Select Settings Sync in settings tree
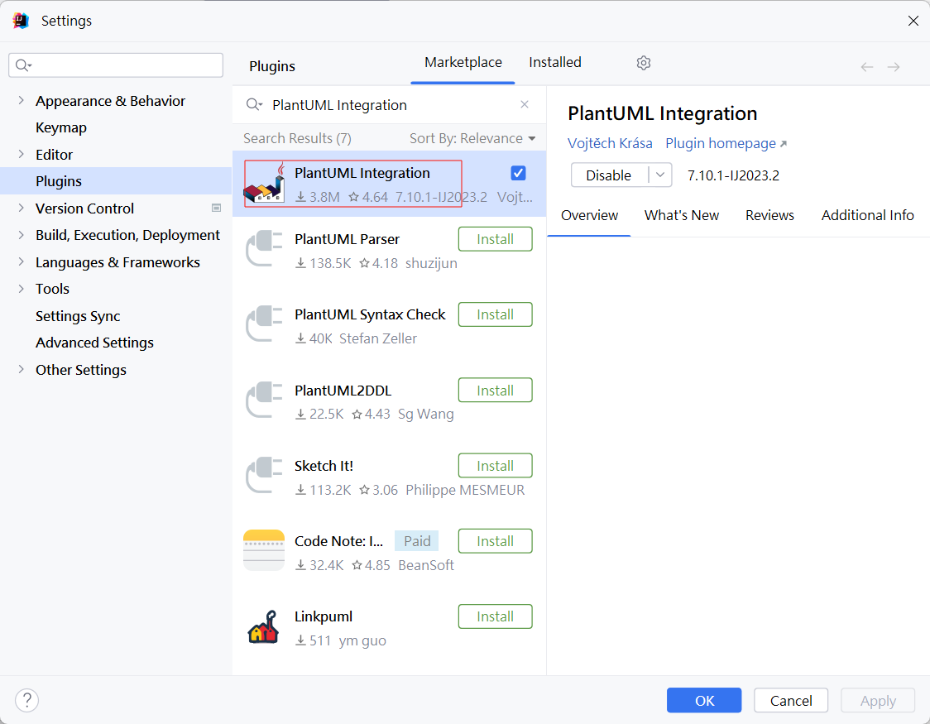The height and width of the screenshot is (724, 930). (78, 315)
